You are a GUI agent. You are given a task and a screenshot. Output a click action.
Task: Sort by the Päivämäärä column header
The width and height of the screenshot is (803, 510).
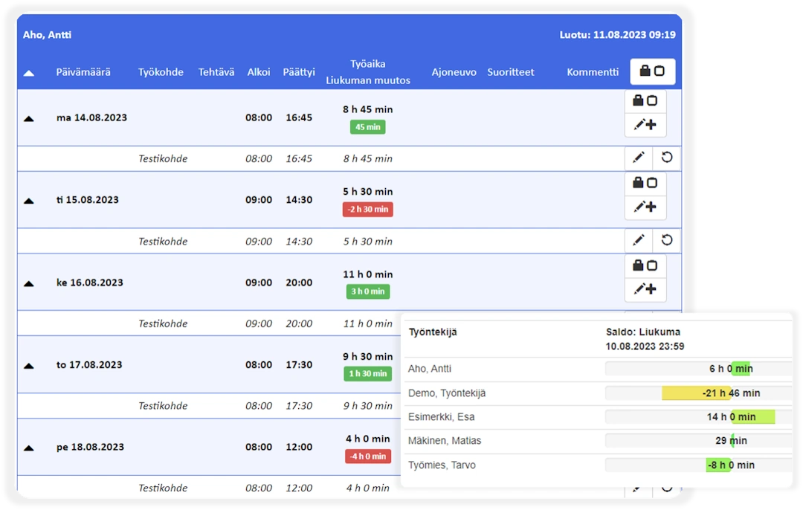(x=83, y=72)
